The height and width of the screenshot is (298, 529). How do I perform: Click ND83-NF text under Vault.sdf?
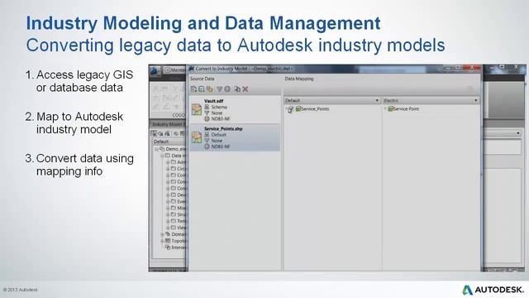[x=221, y=119]
